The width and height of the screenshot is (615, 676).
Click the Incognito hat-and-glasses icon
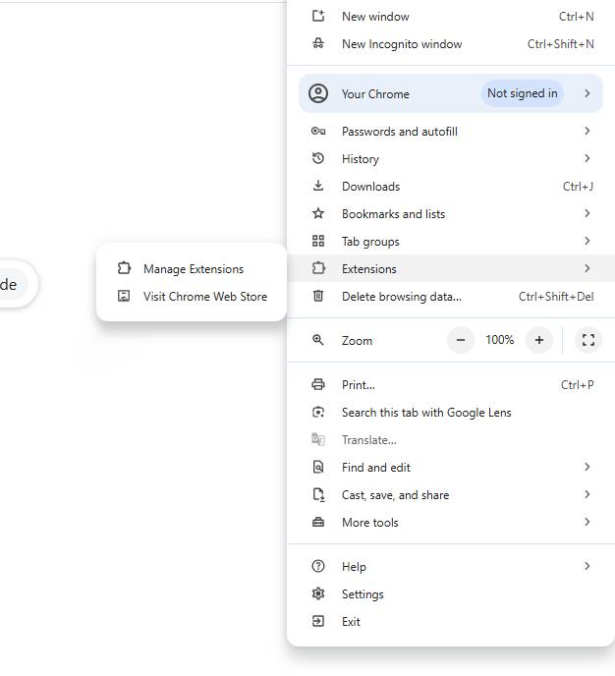click(318, 43)
